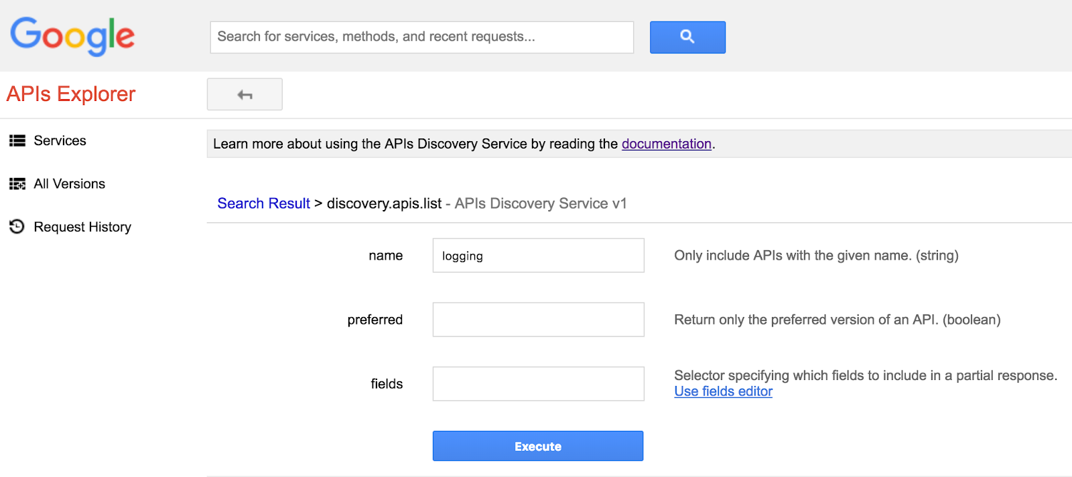Click the back arrow button
Image resolution: width=1072 pixels, height=477 pixels.
(245, 94)
